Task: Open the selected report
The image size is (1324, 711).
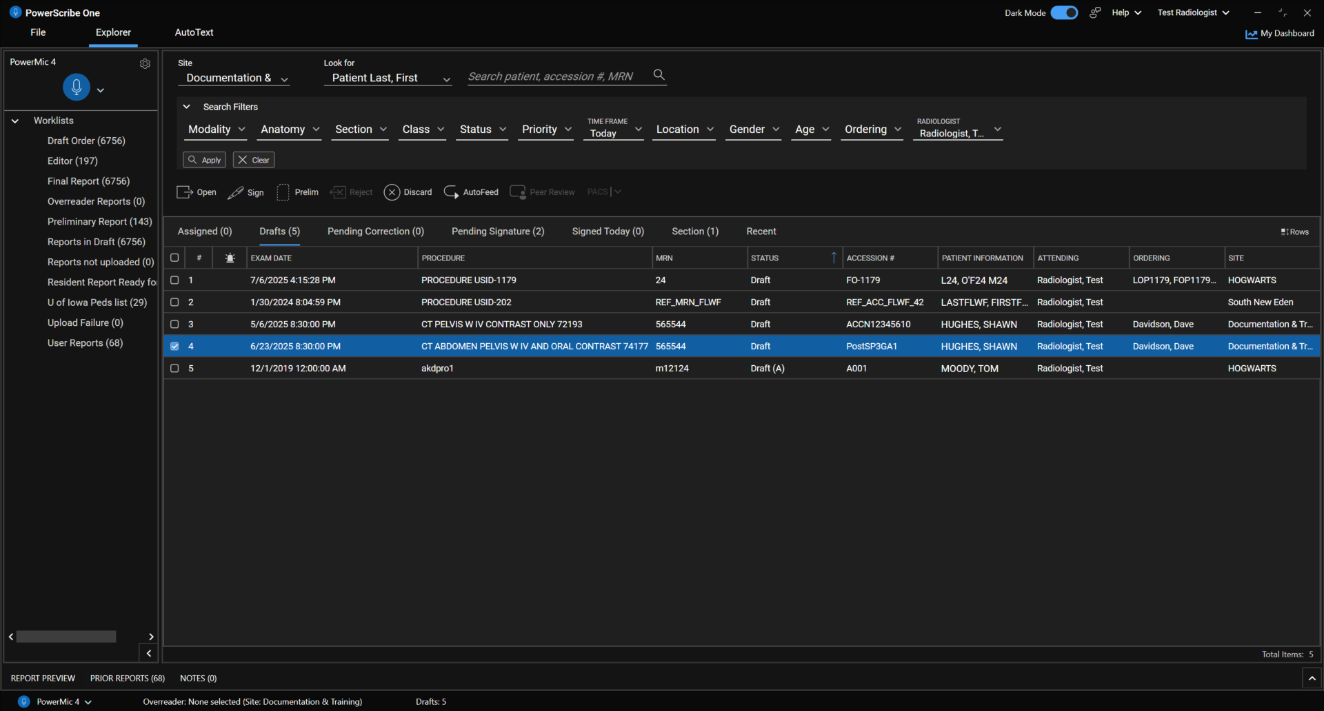Action: tap(197, 192)
